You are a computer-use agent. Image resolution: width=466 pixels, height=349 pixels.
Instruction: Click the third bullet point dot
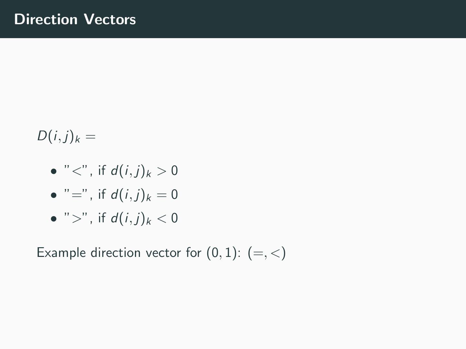coord(54,219)
